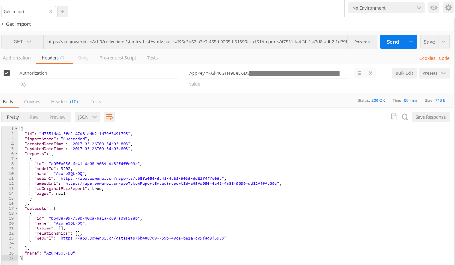
Task: Expand the Get Import request description
Action: coord(3,24)
